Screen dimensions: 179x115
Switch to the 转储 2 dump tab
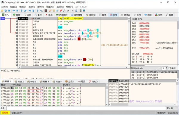19,82
